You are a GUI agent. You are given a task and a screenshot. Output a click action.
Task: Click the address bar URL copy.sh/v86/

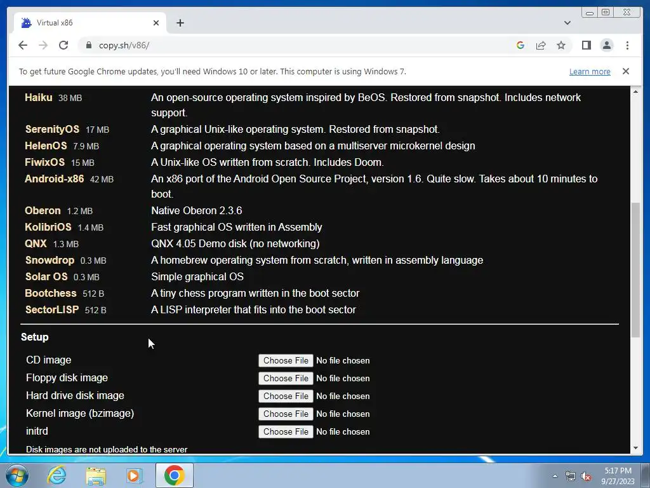[124, 45]
